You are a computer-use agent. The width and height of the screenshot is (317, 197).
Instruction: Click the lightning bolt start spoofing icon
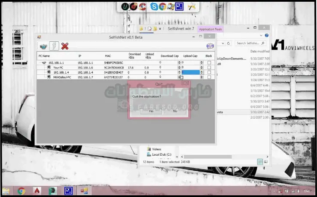pyautogui.click(x=54, y=46)
